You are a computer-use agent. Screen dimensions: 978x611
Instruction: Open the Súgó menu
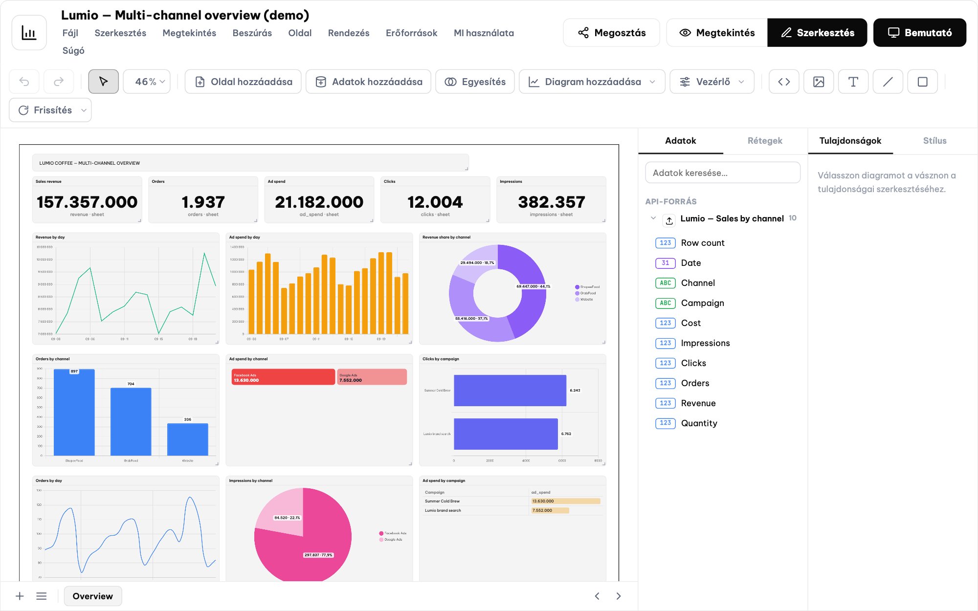point(73,50)
